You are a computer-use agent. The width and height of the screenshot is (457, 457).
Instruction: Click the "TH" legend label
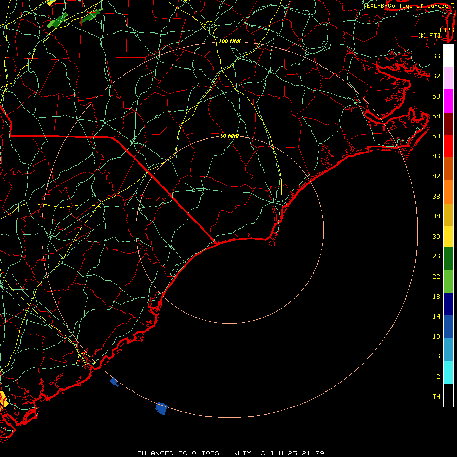click(x=436, y=397)
